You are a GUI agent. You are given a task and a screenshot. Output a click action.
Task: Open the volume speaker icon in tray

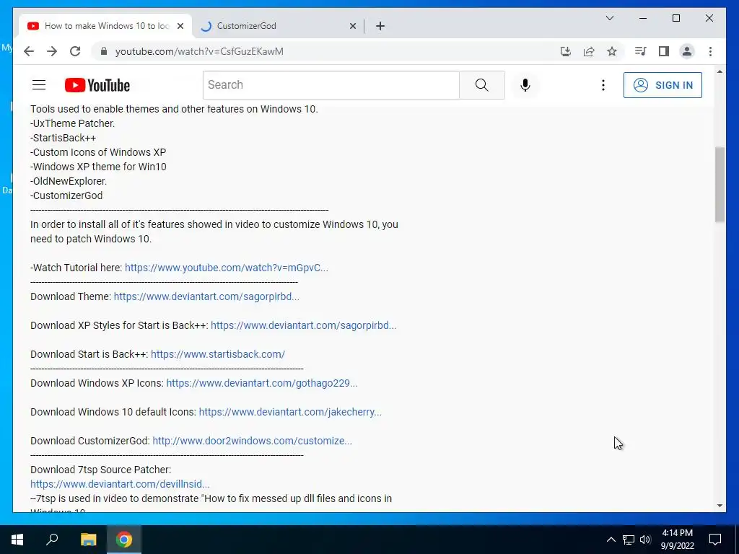point(645,540)
